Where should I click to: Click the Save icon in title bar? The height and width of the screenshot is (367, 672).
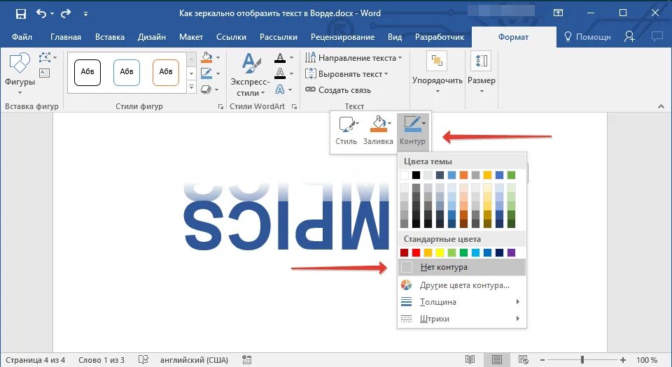(20, 14)
